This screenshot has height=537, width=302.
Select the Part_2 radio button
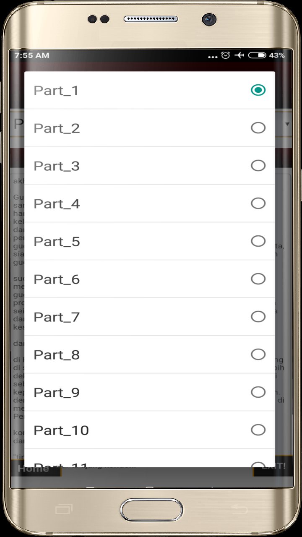(x=258, y=128)
